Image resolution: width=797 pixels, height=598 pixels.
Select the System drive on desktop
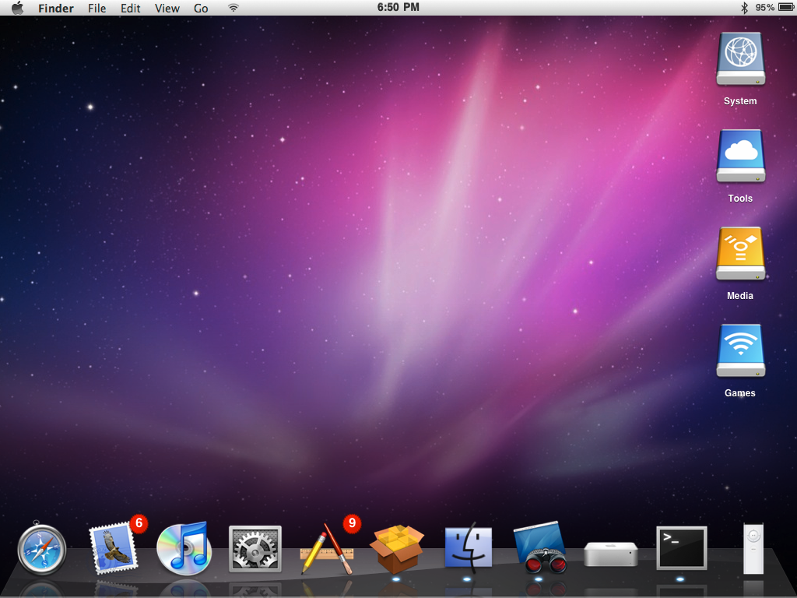click(x=741, y=59)
